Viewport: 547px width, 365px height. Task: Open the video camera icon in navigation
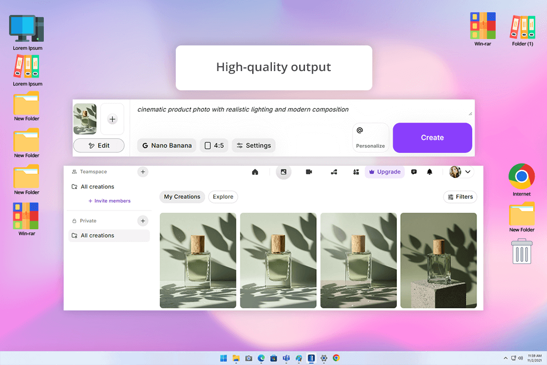point(309,172)
